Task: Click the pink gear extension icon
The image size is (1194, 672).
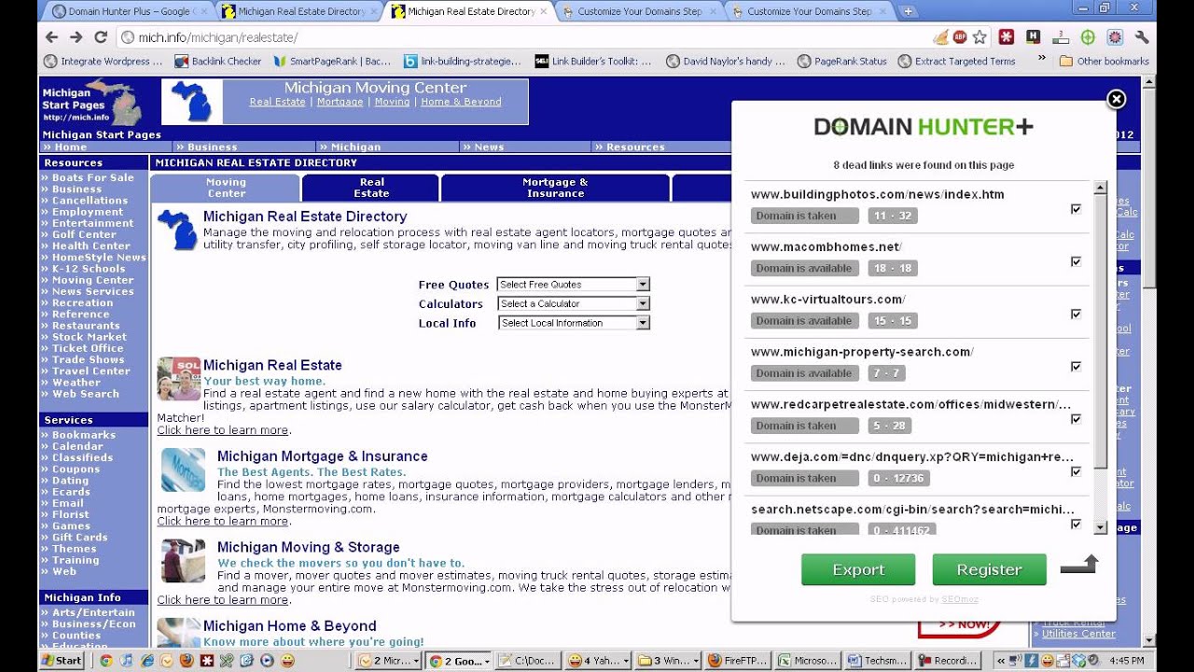Action: click(1115, 37)
